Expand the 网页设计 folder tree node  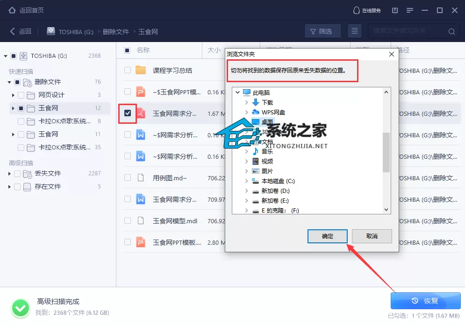pos(13,95)
